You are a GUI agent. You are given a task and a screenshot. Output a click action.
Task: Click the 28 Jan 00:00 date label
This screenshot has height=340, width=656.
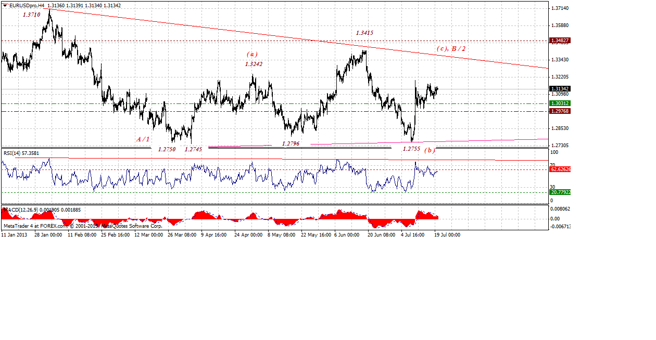[48, 234]
